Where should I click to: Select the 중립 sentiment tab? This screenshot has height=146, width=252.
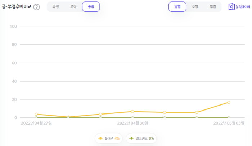91,7
